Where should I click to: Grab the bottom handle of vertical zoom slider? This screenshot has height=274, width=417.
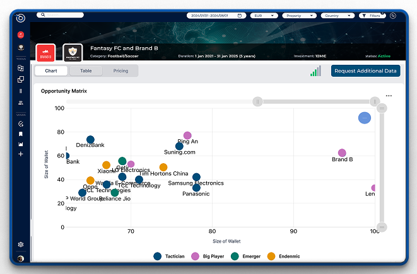382,227
